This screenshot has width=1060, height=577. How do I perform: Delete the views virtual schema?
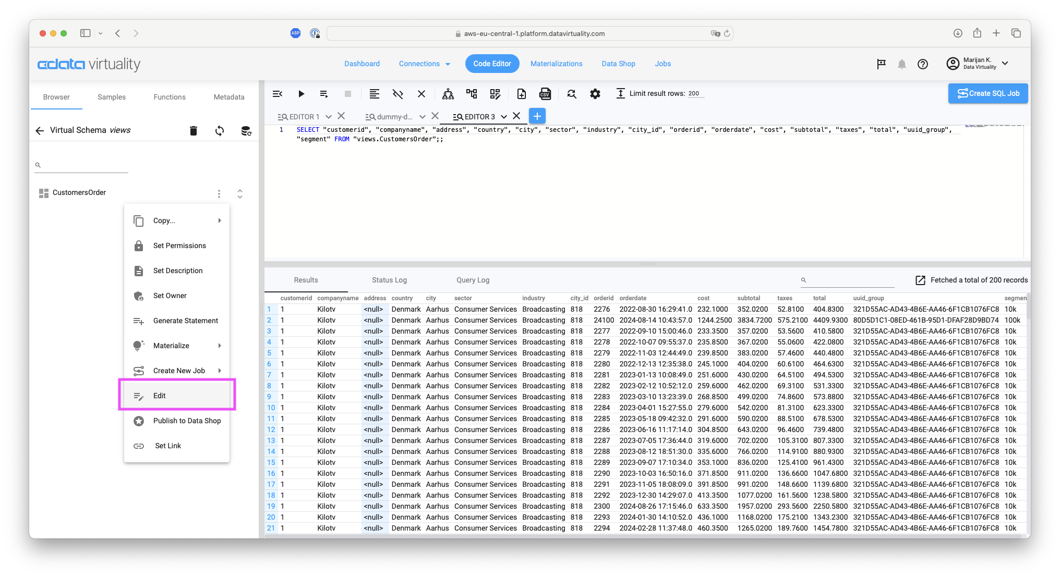pyautogui.click(x=194, y=130)
